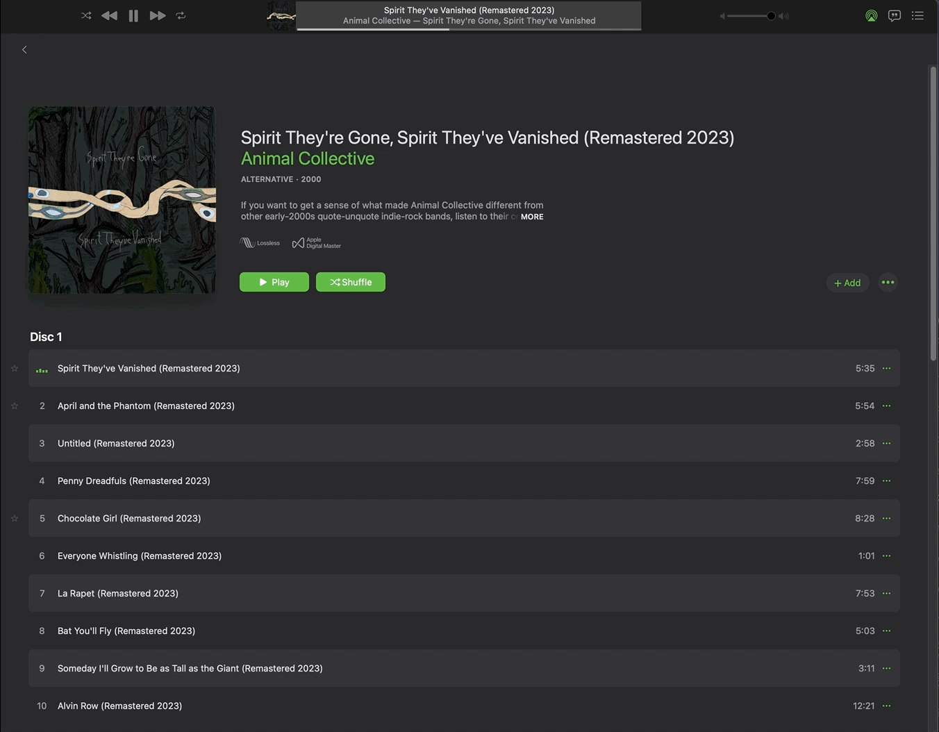Open options for Penny Dreadfuls
The width and height of the screenshot is (939, 732).
(x=886, y=481)
